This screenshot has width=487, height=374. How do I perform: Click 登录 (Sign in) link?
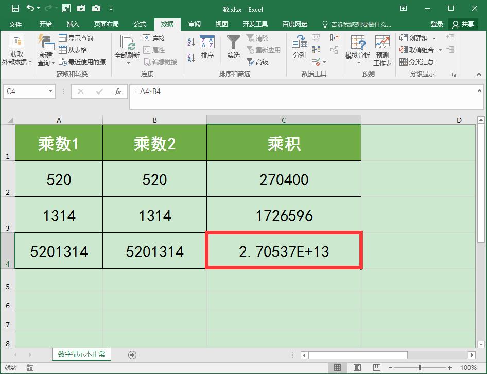tap(437, 23)
